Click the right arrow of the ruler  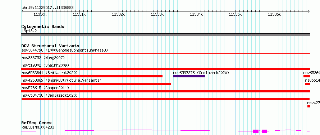pyautogui.click(x=308, y=11)
